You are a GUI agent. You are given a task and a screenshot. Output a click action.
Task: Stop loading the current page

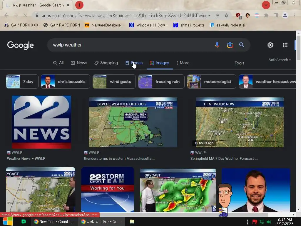25,15
